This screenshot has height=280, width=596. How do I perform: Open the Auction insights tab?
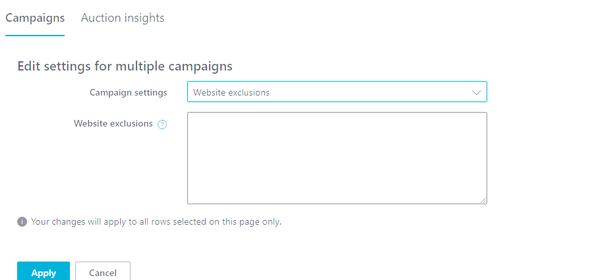click(123, 18)
